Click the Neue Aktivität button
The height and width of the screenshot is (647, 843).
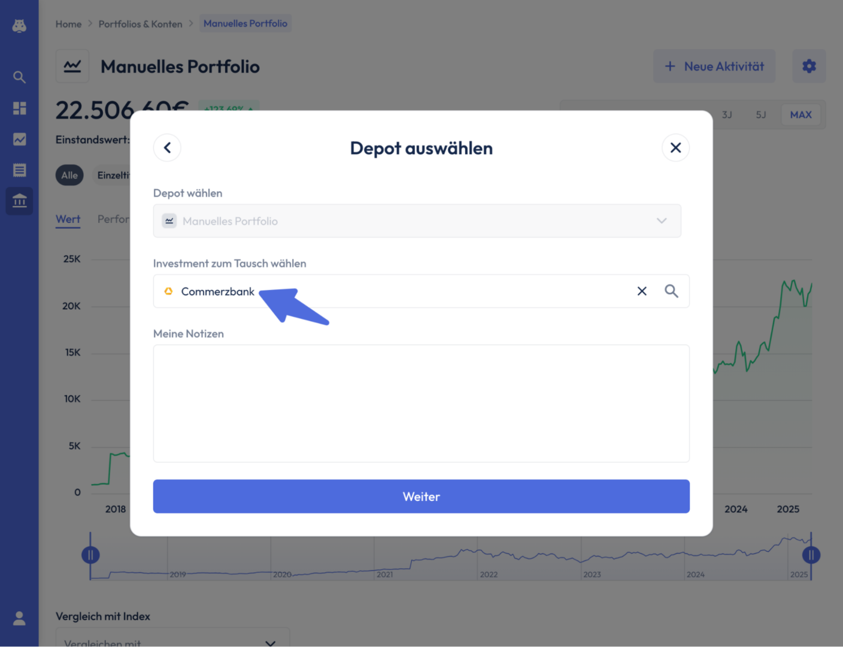pyautogui.click(x=714, y=66)
